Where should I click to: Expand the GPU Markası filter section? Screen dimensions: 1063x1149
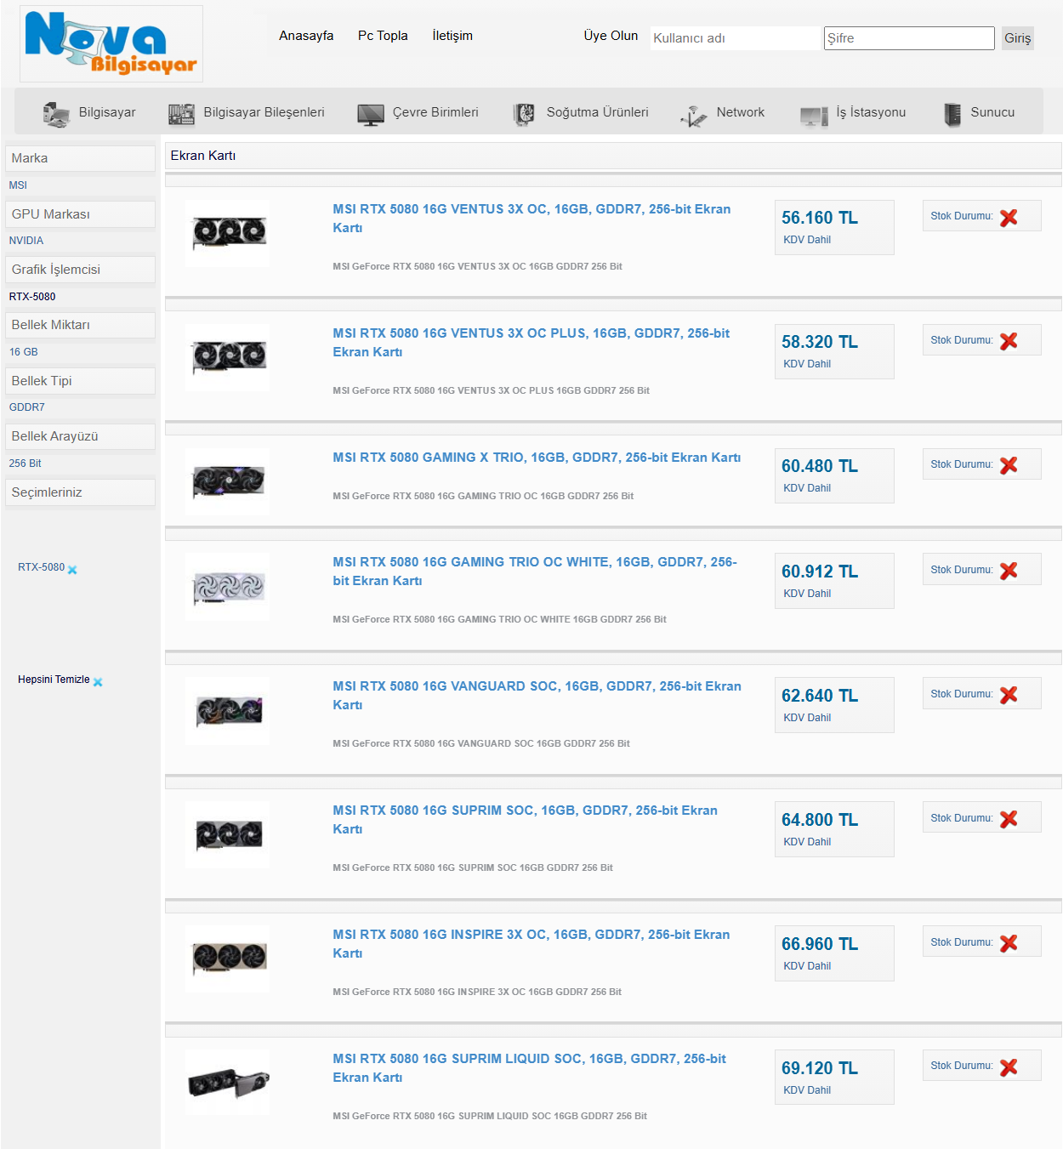coord(80,214)
